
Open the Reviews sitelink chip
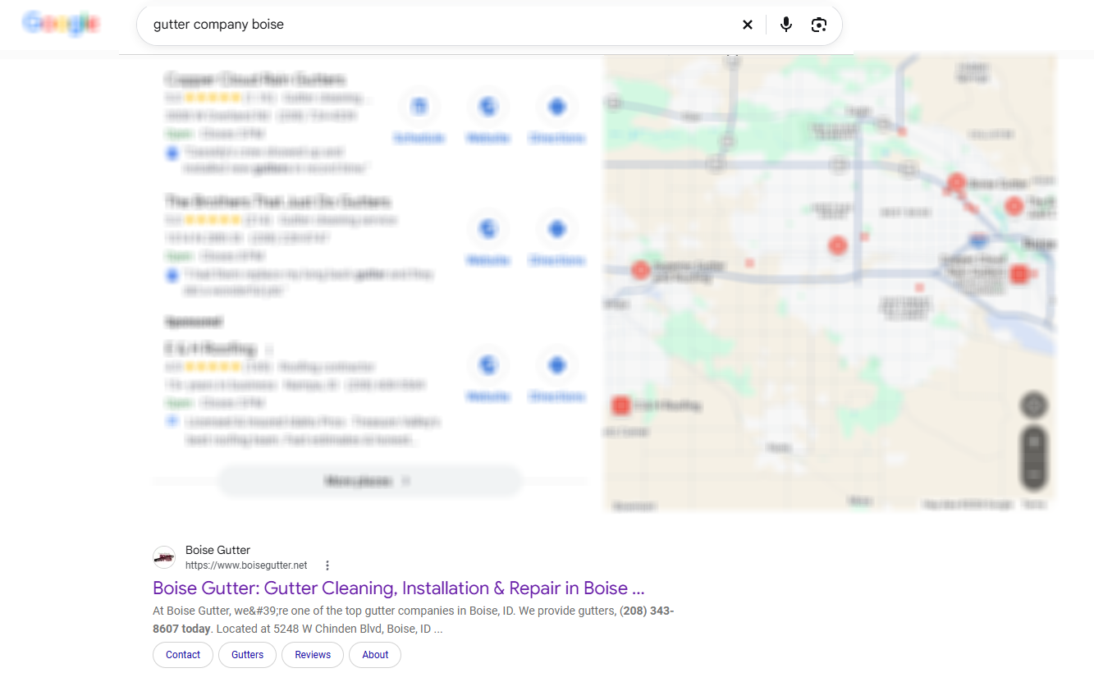tap(313, 655)
